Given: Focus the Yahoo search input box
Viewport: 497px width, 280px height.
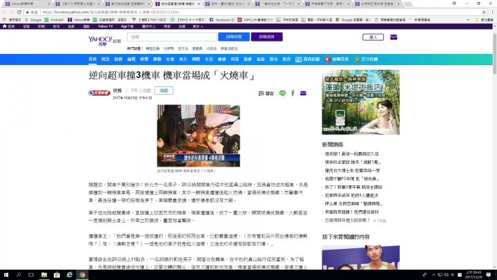Looking at the screenshot, I should click(172, 37).
